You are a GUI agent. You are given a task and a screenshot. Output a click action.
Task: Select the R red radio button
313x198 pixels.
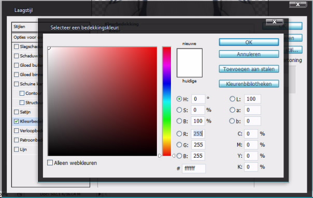(179, 134)
